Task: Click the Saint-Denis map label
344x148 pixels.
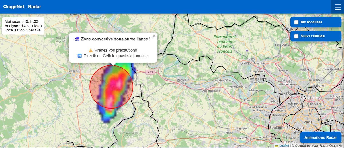Action: point(309,98)
